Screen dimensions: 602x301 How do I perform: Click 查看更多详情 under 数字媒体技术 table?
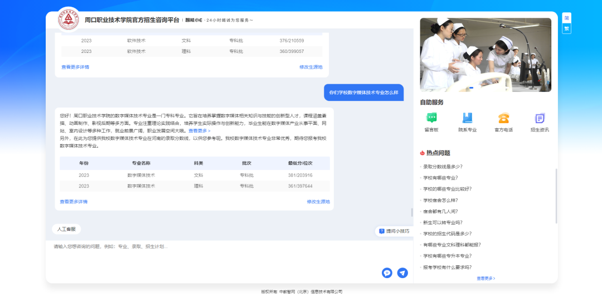[74, 202]
